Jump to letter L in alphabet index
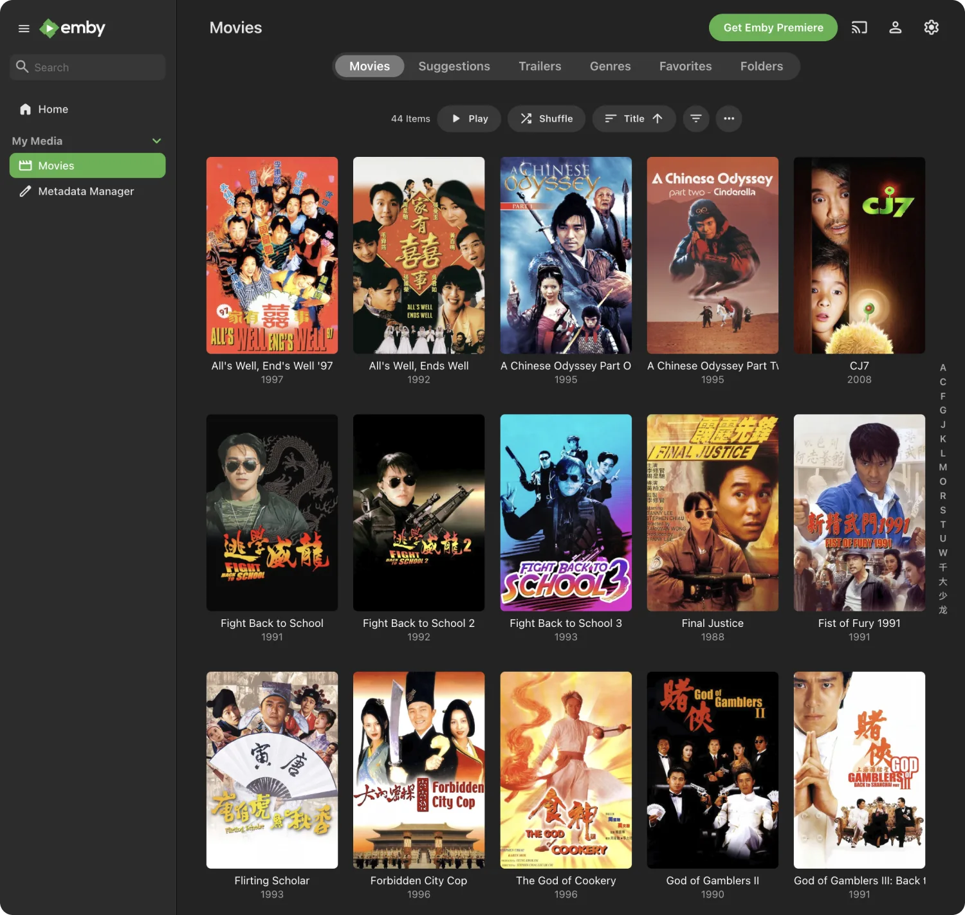Image resolution: width=965 pixels, height=915 pixels. point(943,453)
